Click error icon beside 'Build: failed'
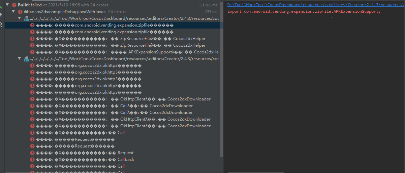Viewport: 405px width, 173px height. coord(14,5)
